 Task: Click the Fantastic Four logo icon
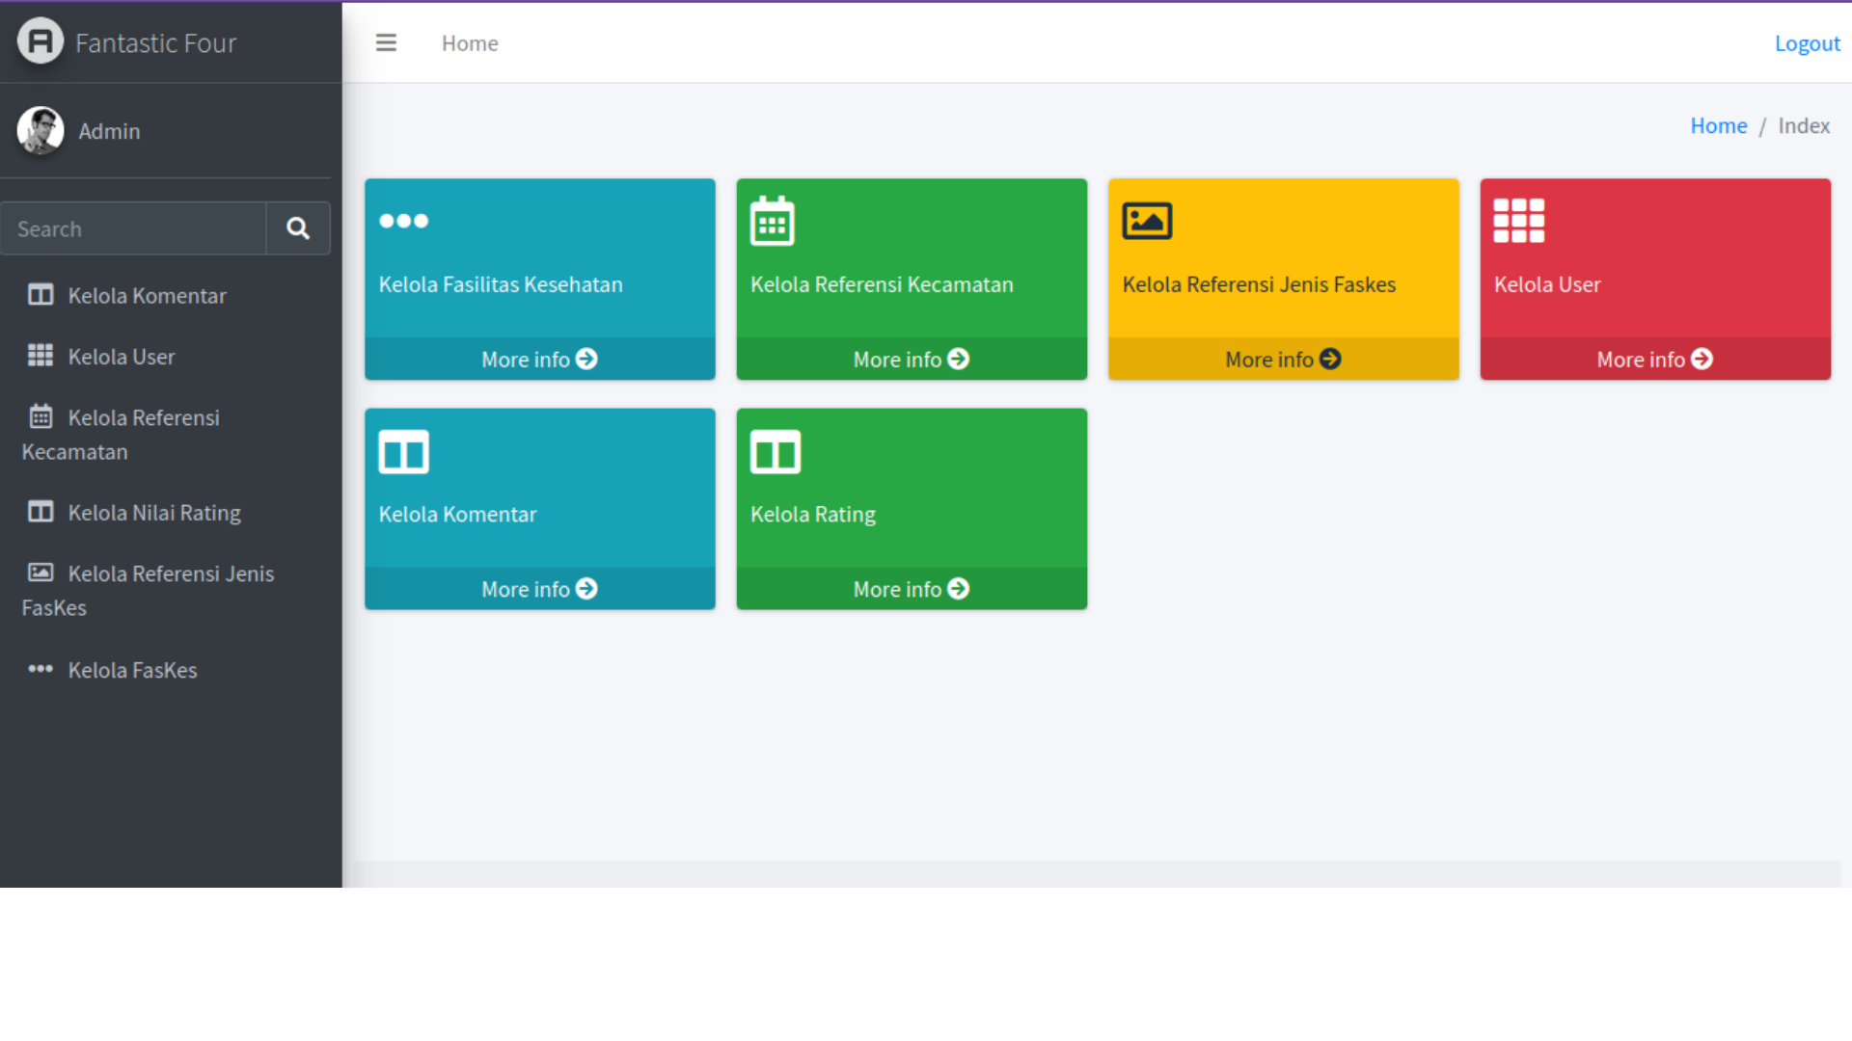click(x=41, y=41)
